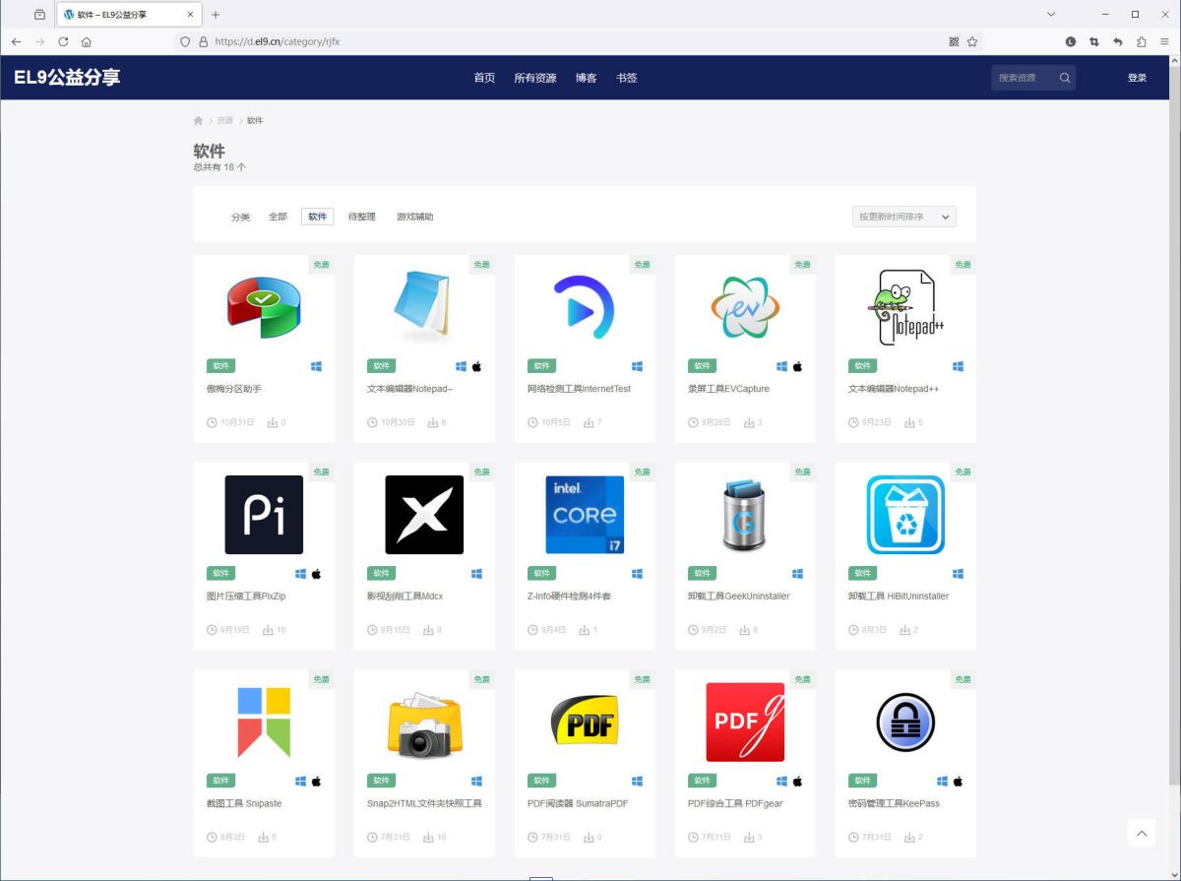The height and width of the screenshot is (881, 1181).
Task: Bookmark this page with the star icon
Action: (972, 42)
